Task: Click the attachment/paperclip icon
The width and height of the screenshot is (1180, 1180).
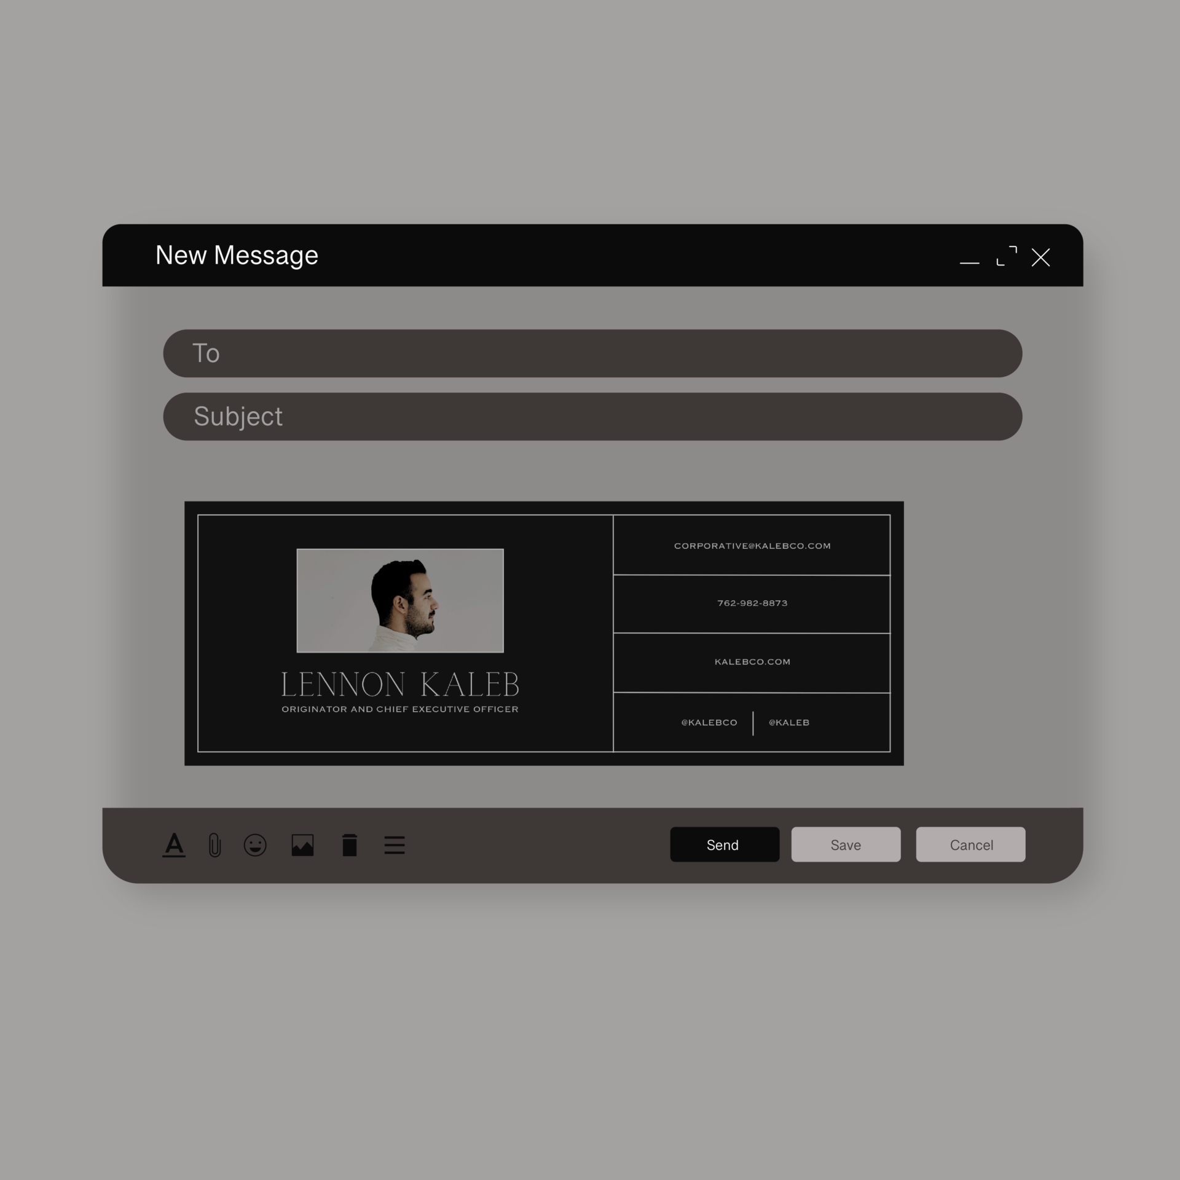Action: pos(216,845)
